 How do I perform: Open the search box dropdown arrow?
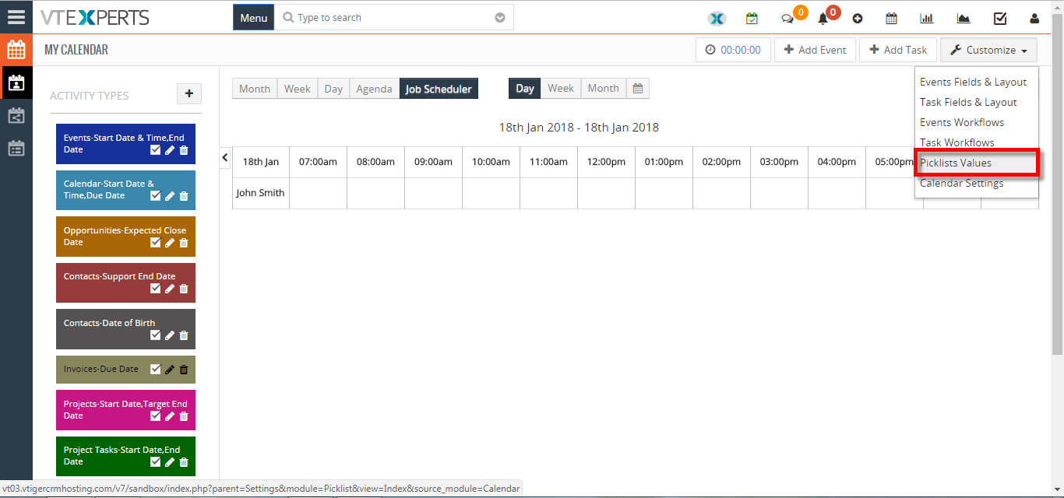[500, 18]
